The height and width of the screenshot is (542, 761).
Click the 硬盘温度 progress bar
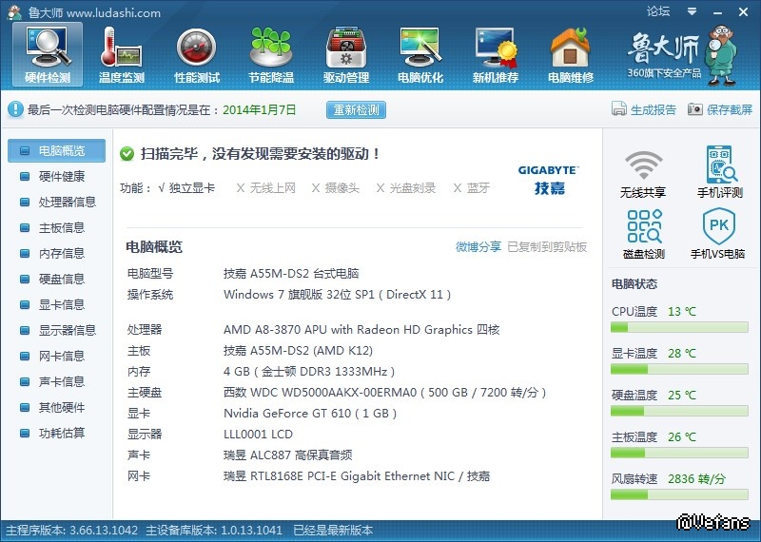pyautogui.click(x=679, y=411)
